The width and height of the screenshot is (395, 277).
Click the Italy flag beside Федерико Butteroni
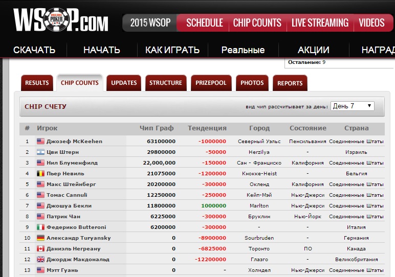tap(40, 227)
